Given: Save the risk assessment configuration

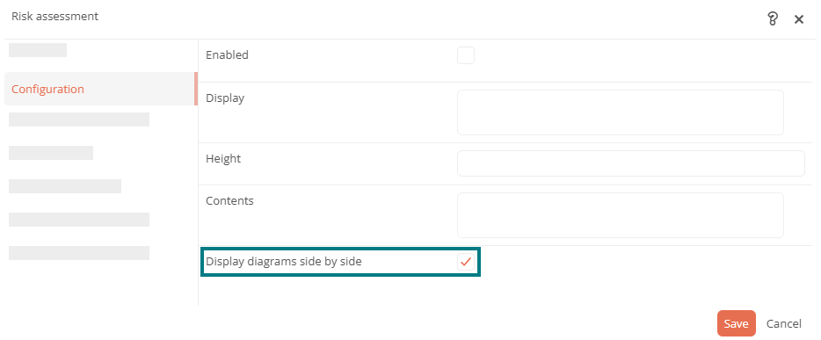Looking at the screenshot, I should (x=737, y=323).
